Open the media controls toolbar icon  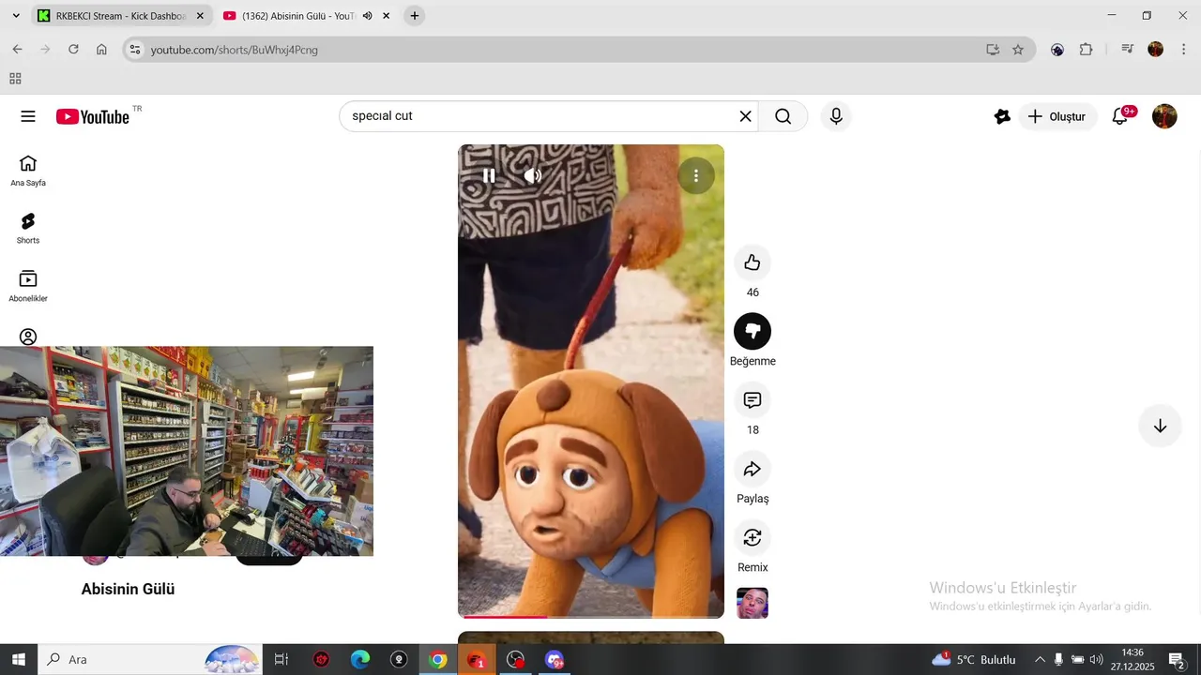click(1128, 50)
